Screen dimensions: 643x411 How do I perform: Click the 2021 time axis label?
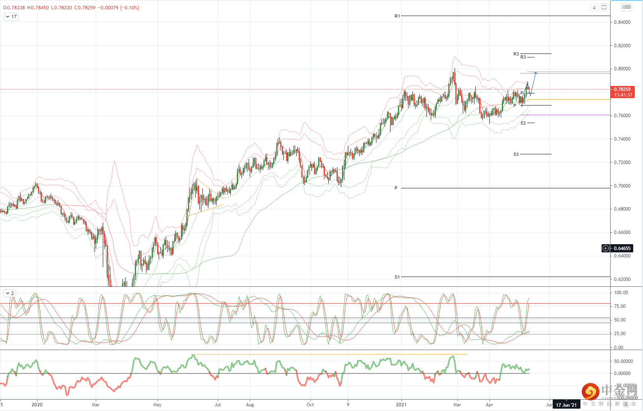point(401,405)
